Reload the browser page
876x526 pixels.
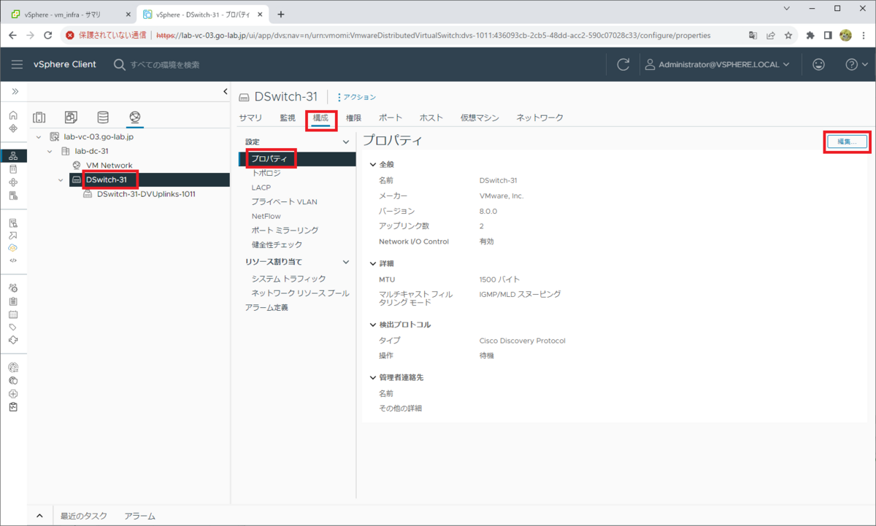click(x=48, y=35)
